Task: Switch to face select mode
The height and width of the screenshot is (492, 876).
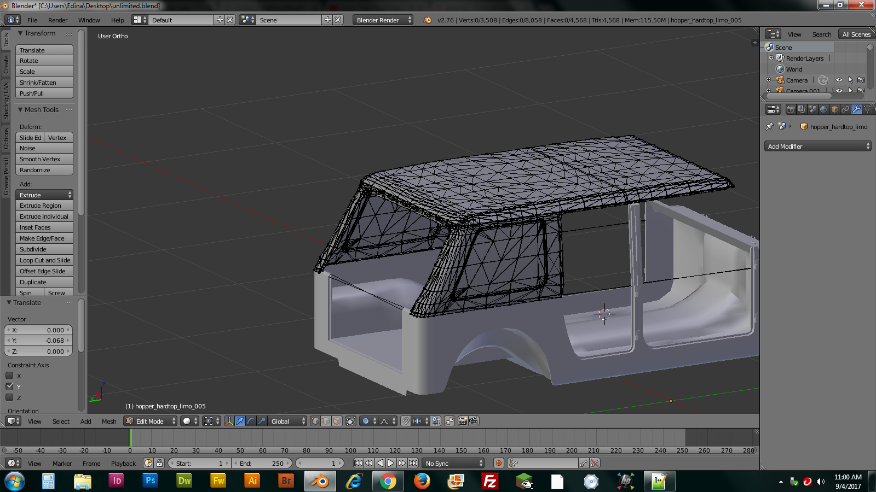Action: pyautogui.click(x=337, y=421)
